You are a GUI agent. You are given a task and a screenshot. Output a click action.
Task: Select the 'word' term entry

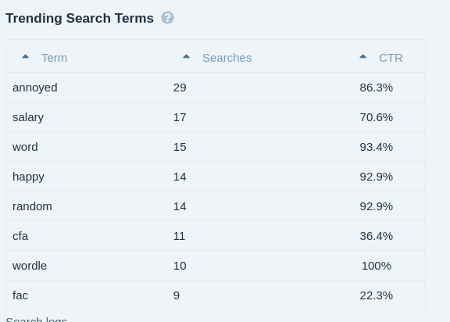coord(25,147)
